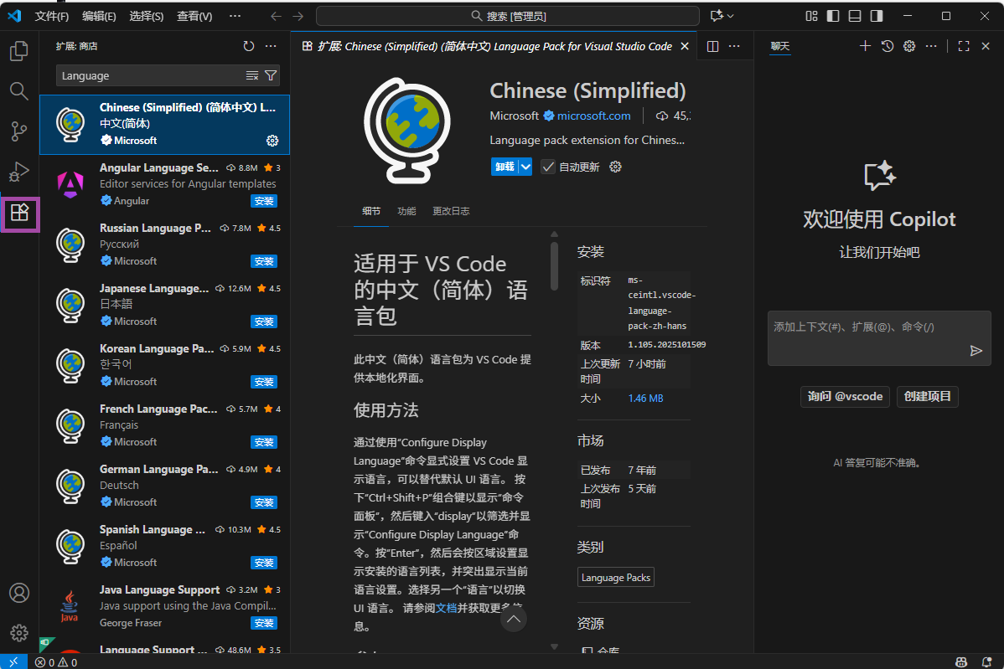Open the filter extensions funnel icon

click(x=271, y=75)
